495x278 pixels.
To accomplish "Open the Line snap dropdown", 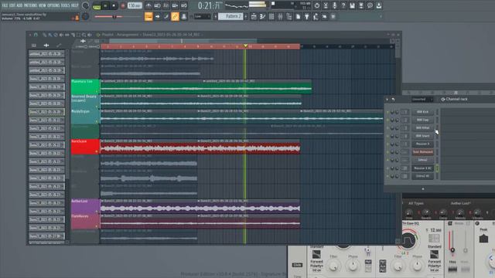I will point(202,16).
